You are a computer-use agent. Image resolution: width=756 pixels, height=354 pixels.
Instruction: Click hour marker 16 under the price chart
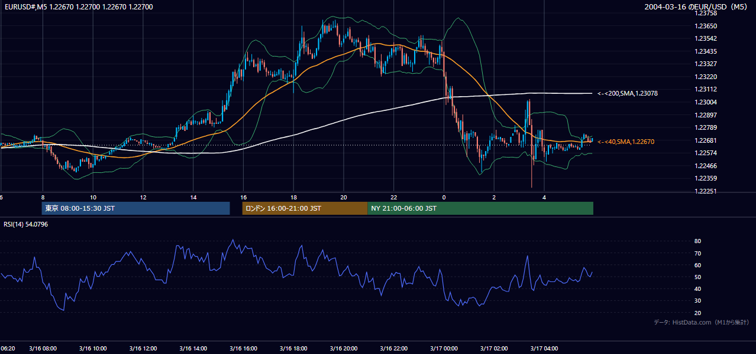243,196
